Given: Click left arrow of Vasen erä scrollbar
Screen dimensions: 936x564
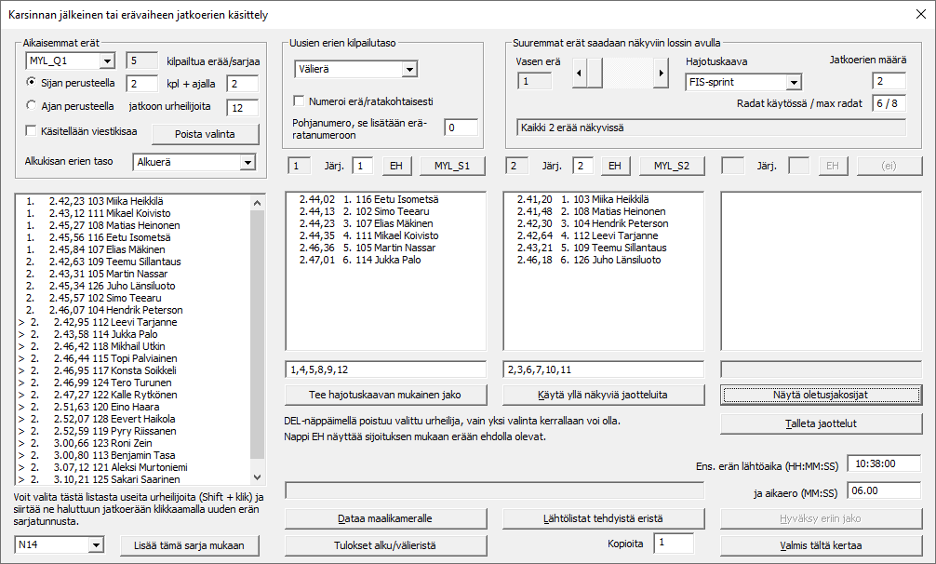Looking at the screenshot, I should pos(578,72).
